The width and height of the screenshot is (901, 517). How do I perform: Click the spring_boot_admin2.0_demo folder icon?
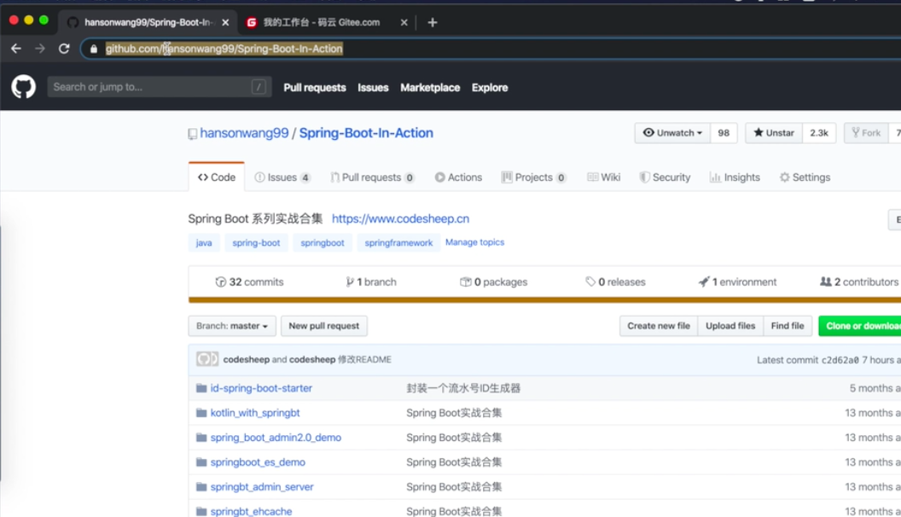(201, 438)
